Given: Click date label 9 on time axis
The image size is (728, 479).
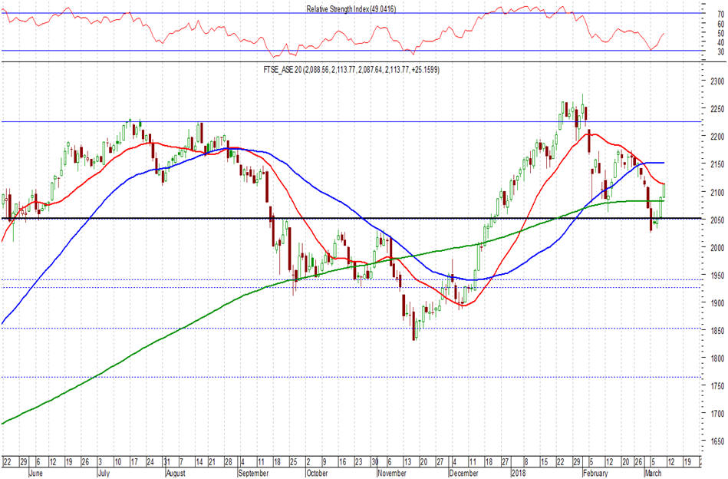Looking at the screenshot, I should coord(324,462).
